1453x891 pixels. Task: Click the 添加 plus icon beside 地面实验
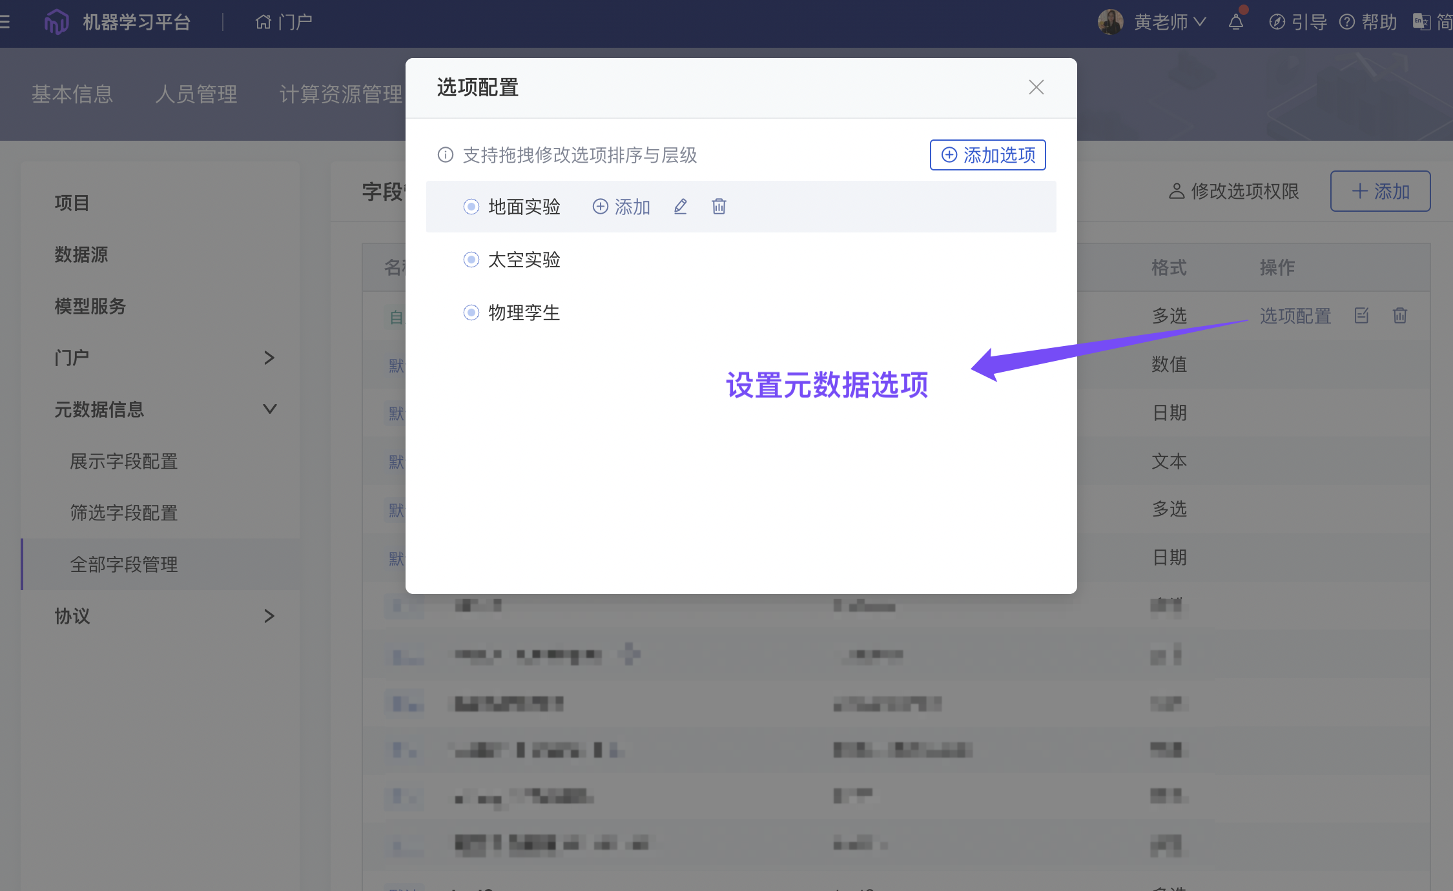pos(601,207)
